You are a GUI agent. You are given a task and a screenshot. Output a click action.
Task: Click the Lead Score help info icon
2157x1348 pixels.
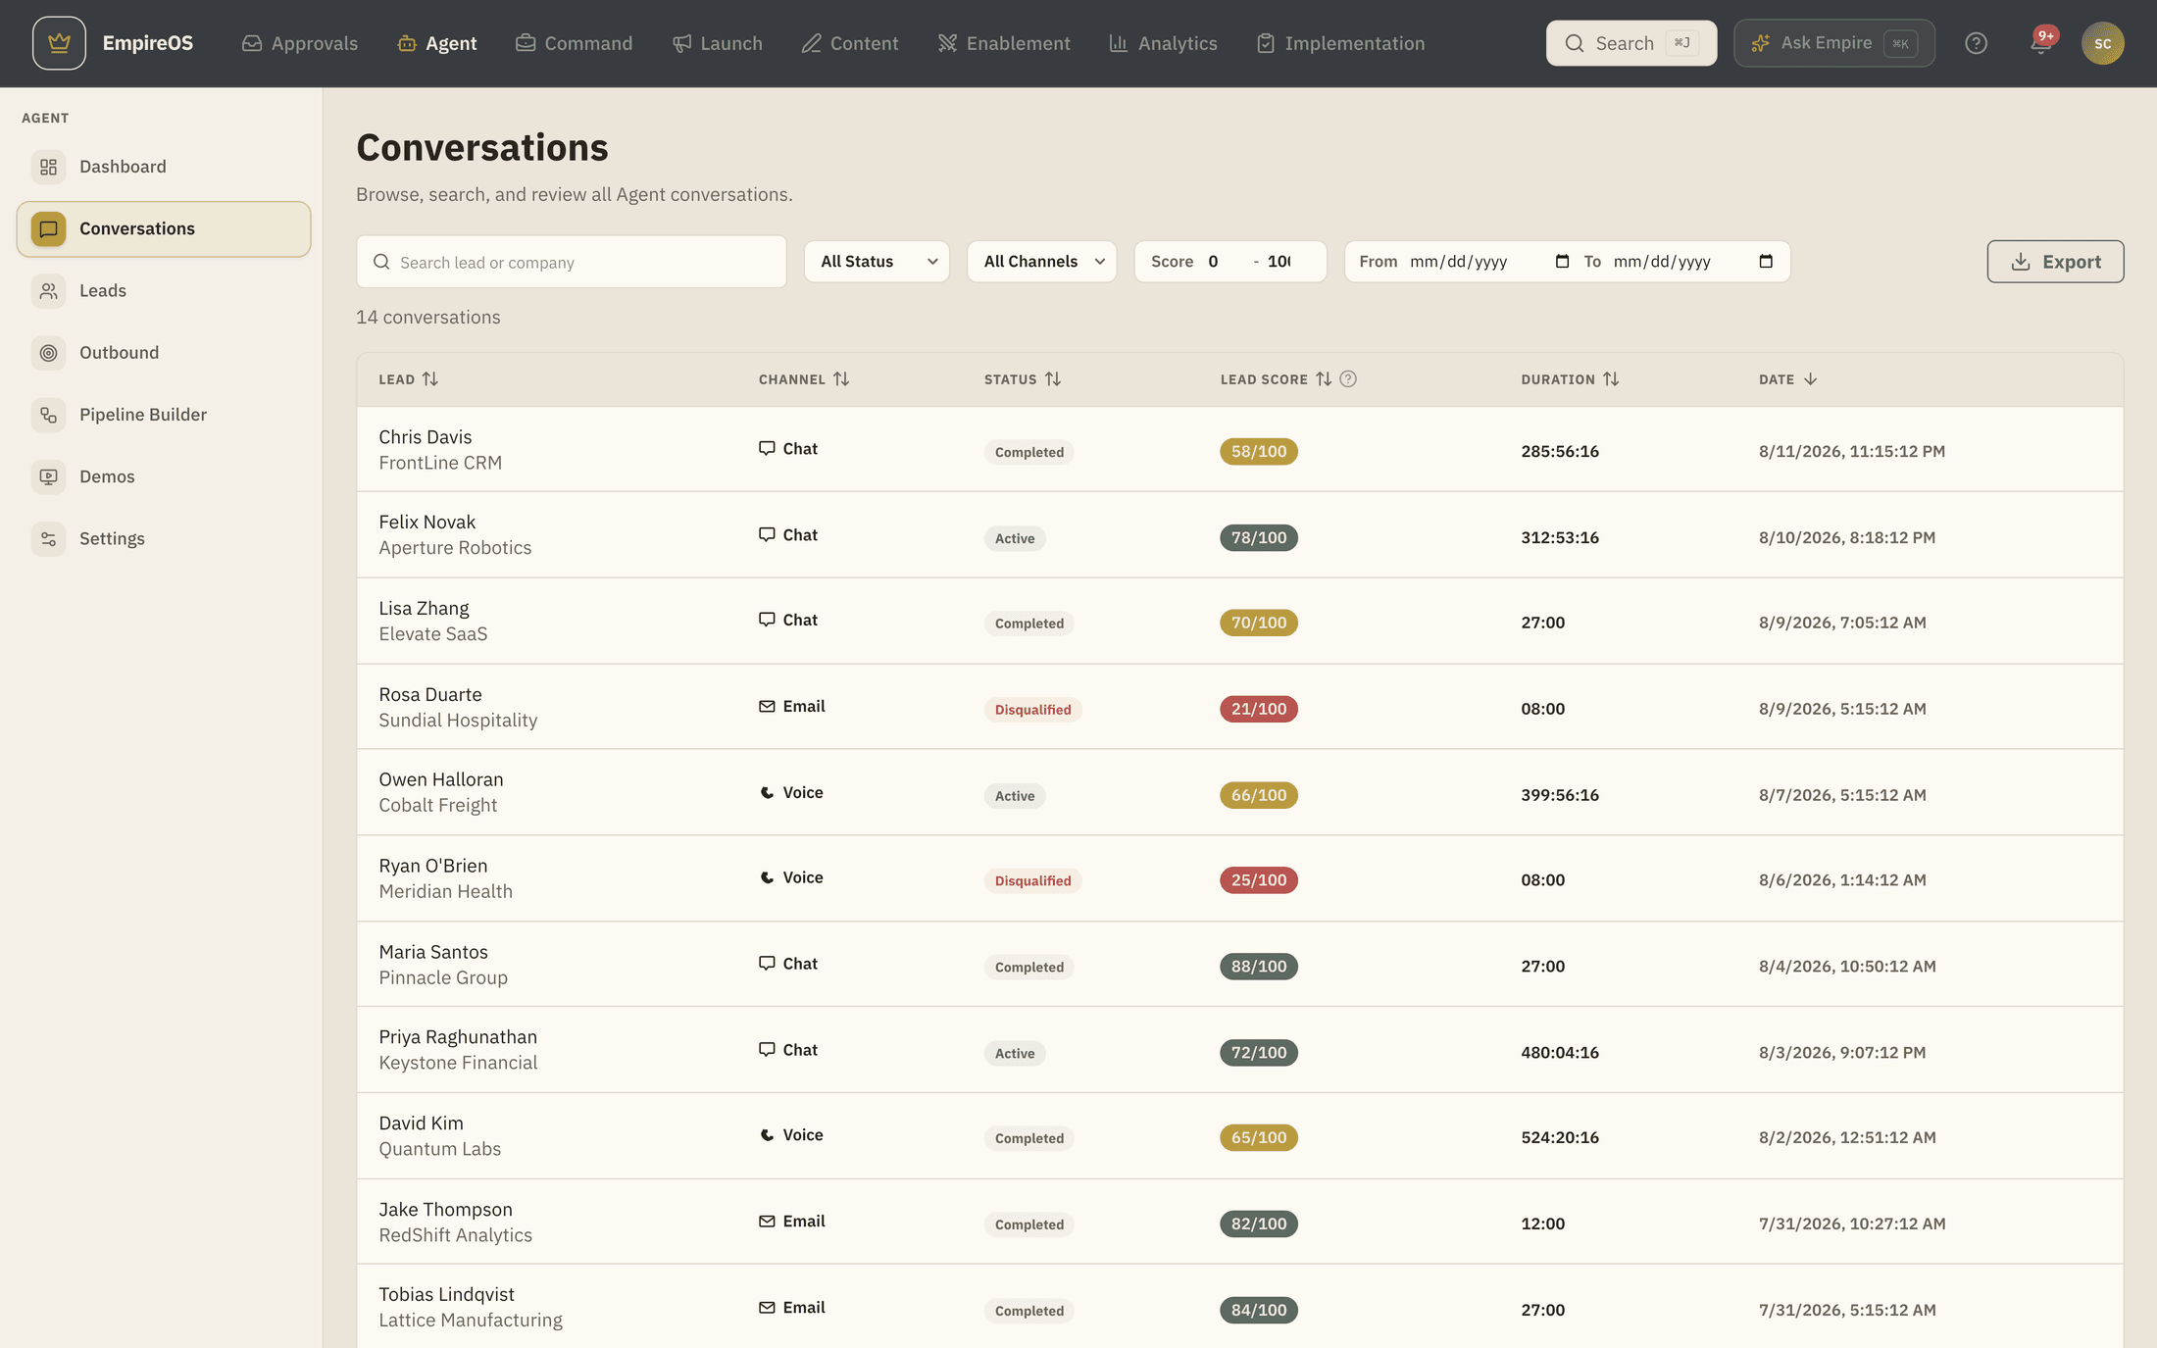[x=1348, y=379]
